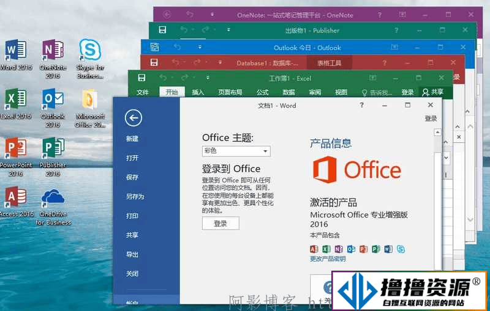Launch the Publisher 2016 desktop shortcut
The width and height of the screenshot is (490, 311).
[x=53, y=156]
